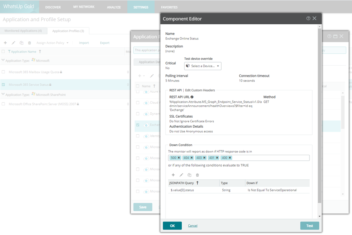Viewport: 352px width, 235px height.
Task: Click Import in applications toolbar
Action: pos(84,43)
